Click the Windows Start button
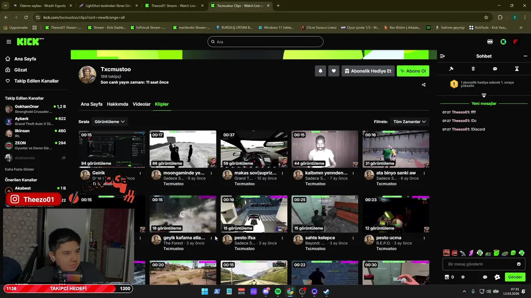531x298 pixels. pyautogui.click(x=205, y=291)
